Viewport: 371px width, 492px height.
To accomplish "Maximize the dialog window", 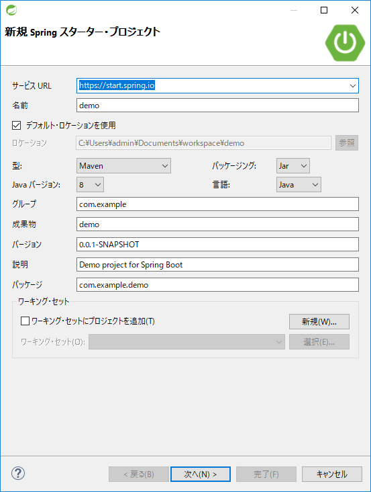I will [x=324, y=10].
